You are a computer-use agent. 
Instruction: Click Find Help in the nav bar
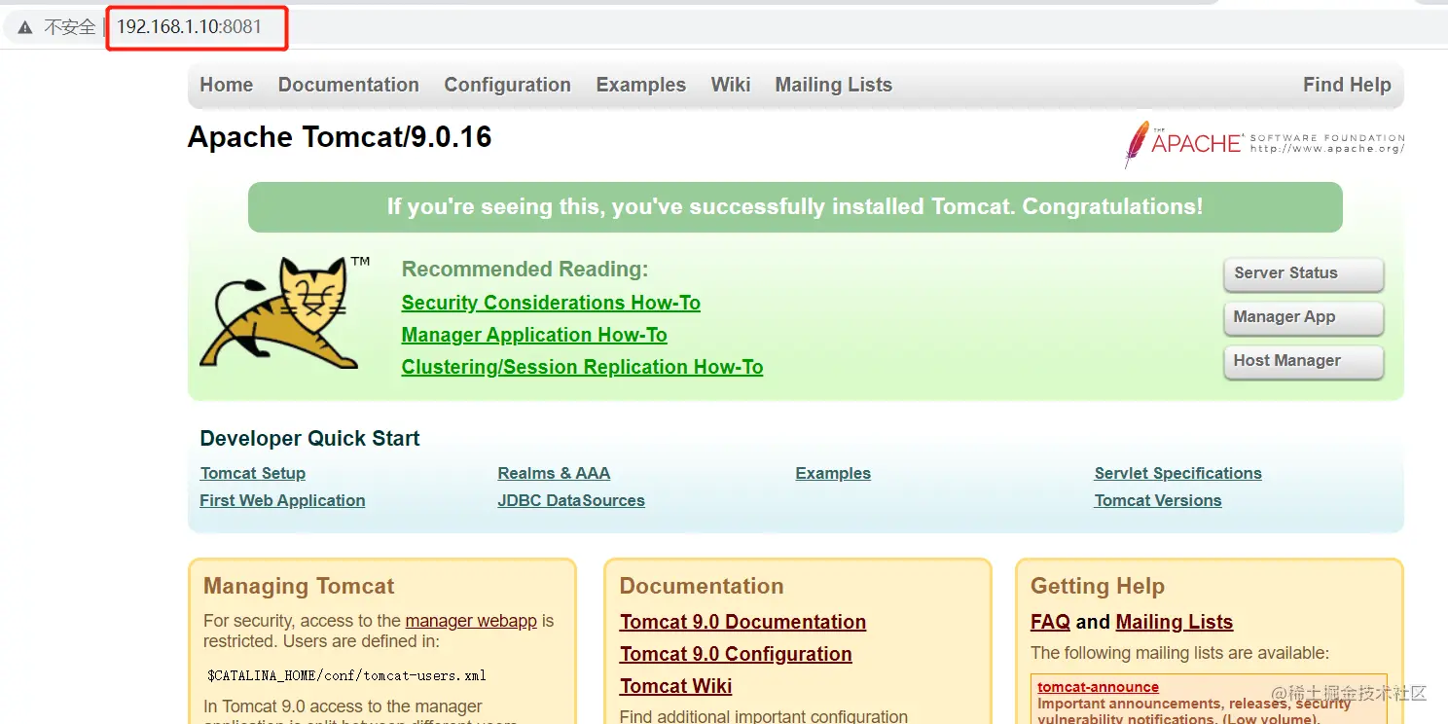click(1347, 85)
